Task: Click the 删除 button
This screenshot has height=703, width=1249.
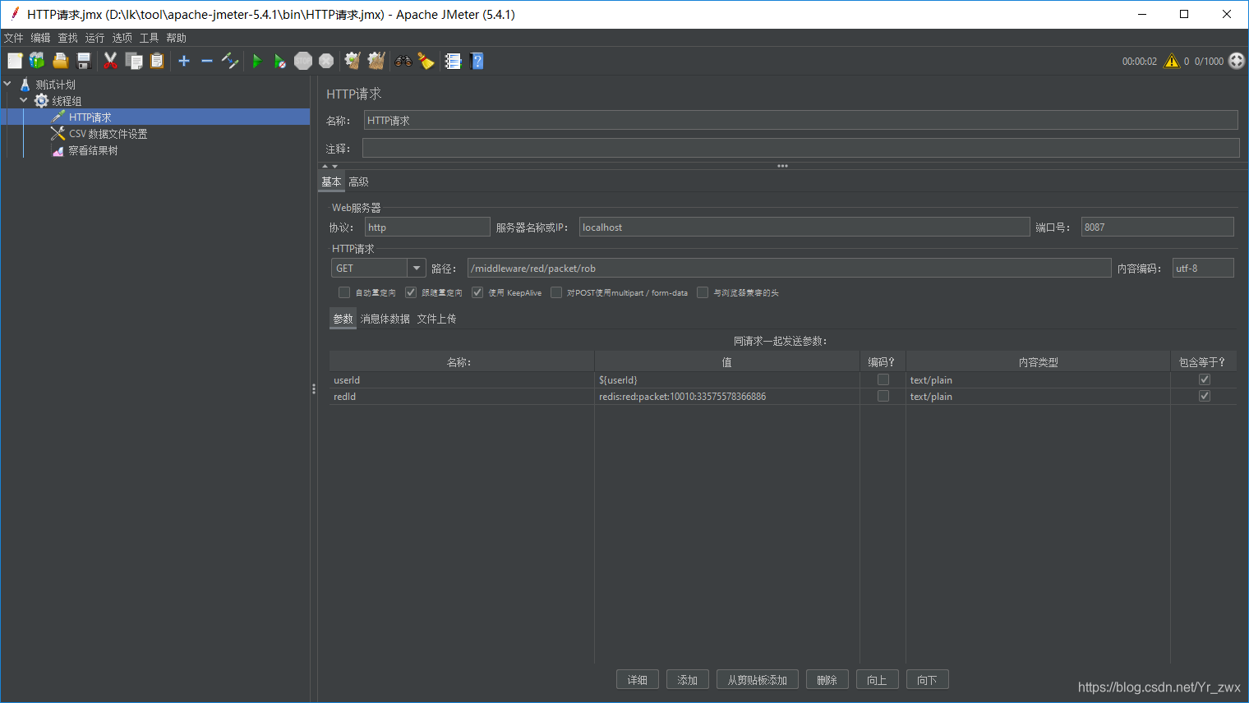Action: pos(827,680)
